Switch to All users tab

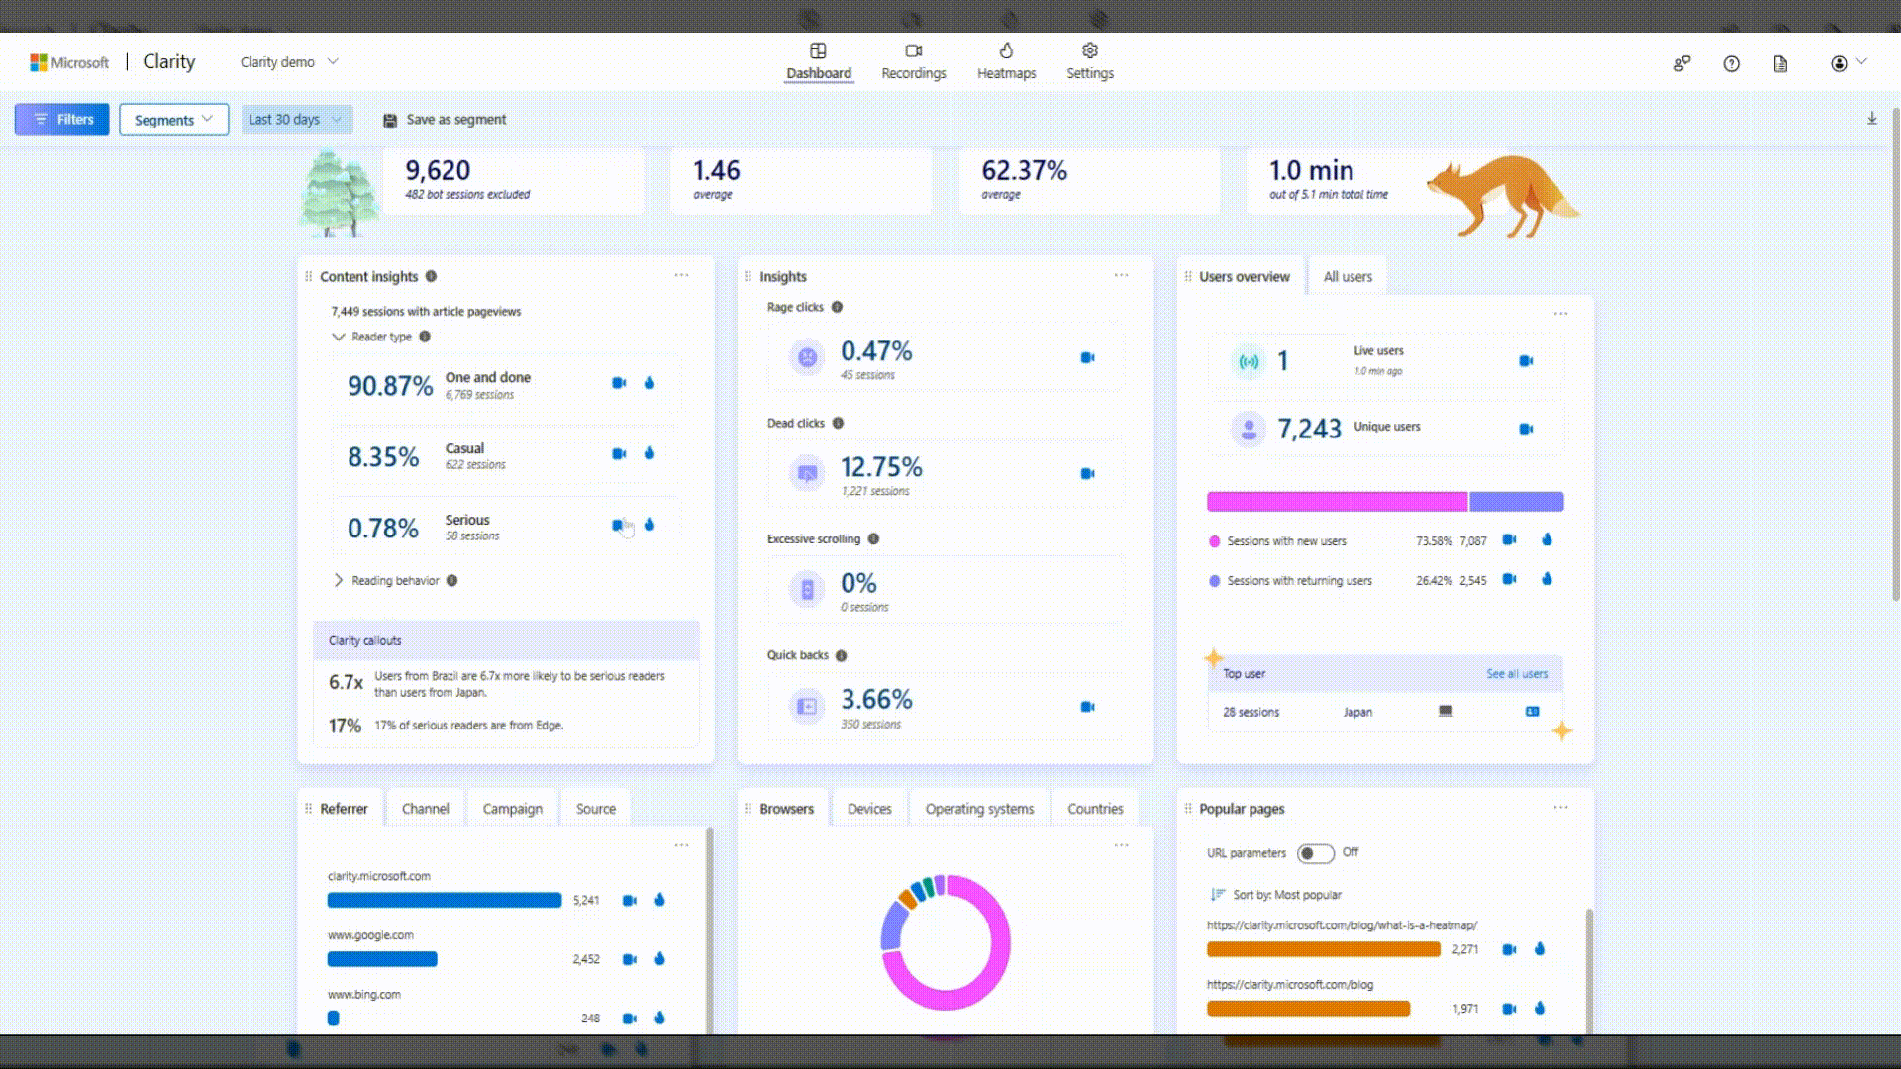(x=1348, y=275)
